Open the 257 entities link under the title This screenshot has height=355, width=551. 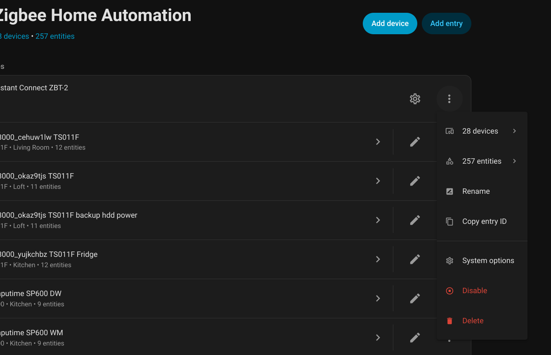tap(55, 36)
